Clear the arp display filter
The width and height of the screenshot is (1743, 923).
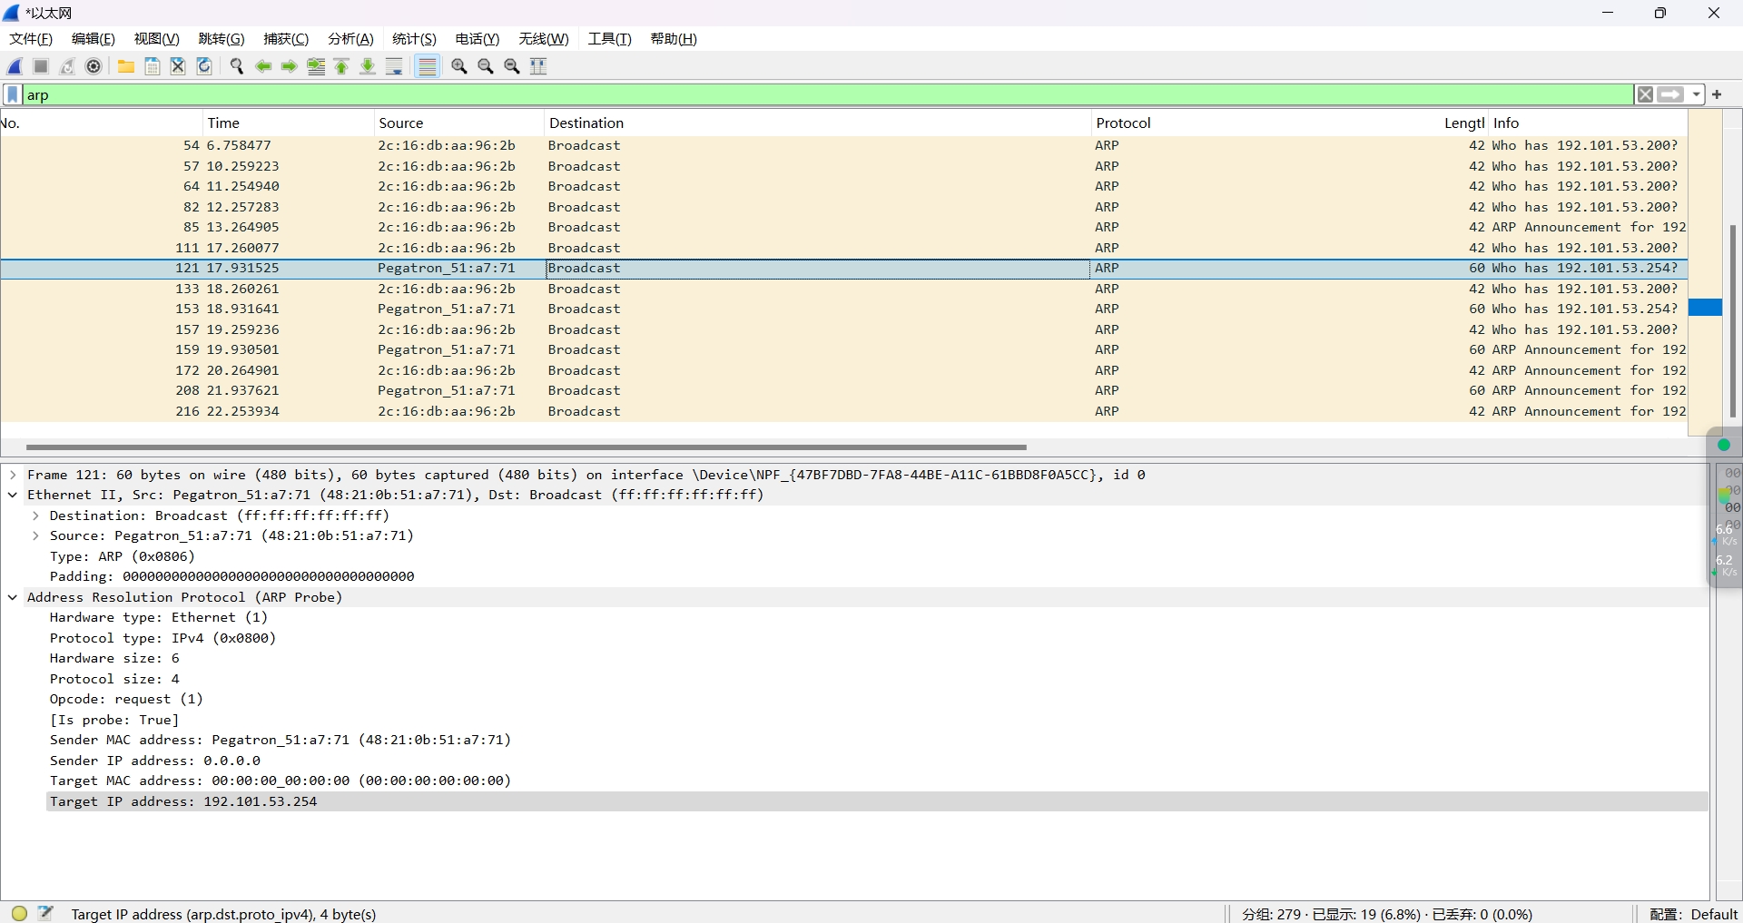point(1645,94)
